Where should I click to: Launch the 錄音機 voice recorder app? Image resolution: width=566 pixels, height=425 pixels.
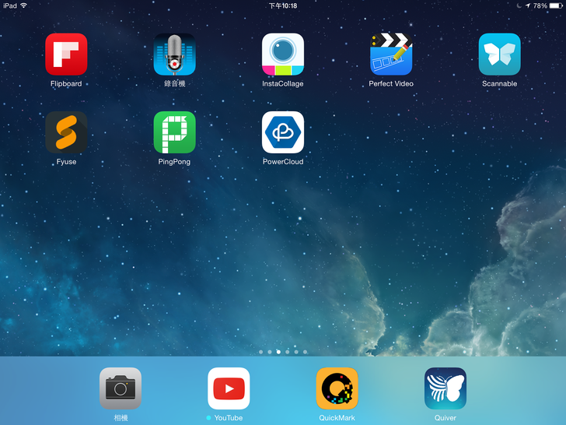[x=175, y=54]
